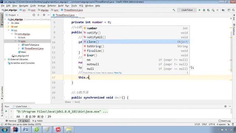Open the green browser taskbar icon

click(37, 129)
